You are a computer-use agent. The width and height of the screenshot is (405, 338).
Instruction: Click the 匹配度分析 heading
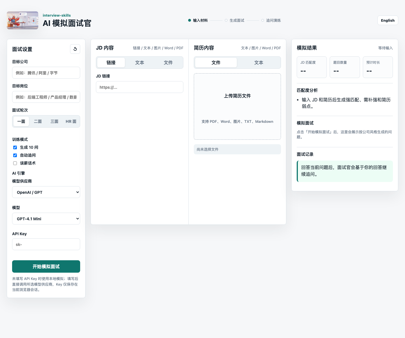pyautogui.click(x=307, y=90)
